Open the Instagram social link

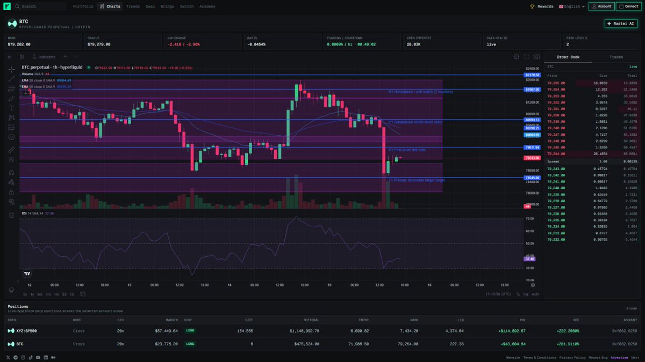(x=23, y=357)
